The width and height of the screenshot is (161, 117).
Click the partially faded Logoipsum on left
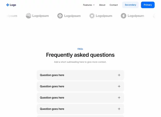click(12, 16)
